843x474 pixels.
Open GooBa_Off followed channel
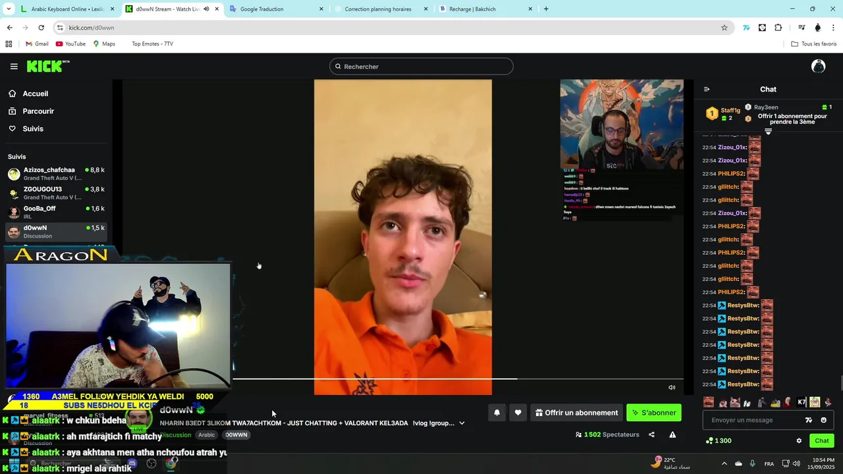click(56, 212)
